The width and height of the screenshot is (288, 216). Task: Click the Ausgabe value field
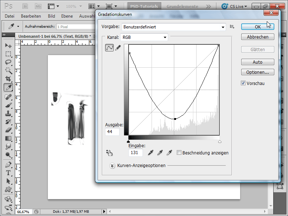(112, 132)
